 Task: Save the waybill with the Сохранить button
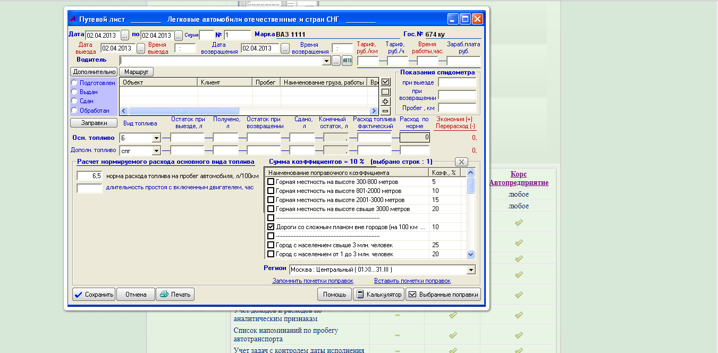pos(94,295)
